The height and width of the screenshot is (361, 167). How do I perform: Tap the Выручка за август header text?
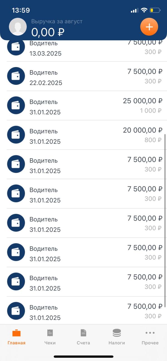pyautogui.click(x=57, y=21)
